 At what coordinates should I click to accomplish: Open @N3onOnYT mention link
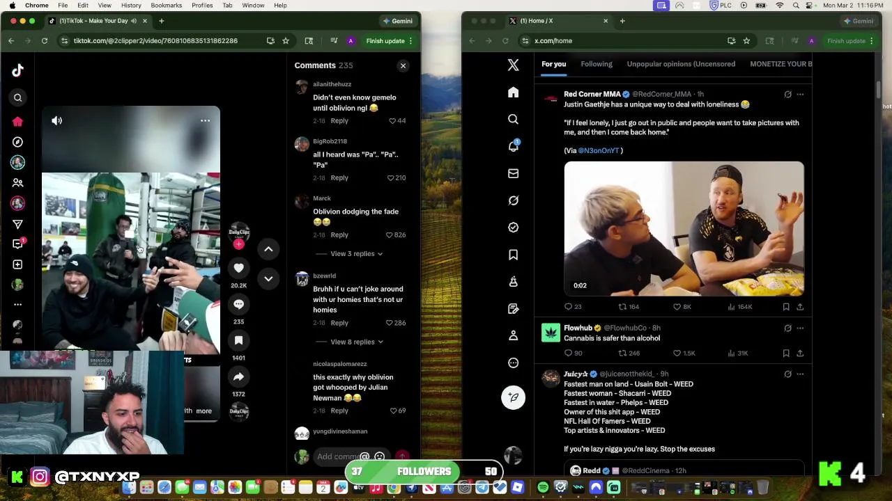click(599, 151)
